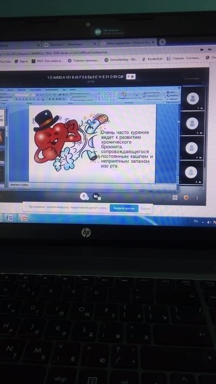Image resolution: width=216 pixels, height=384 pixels.
Task: Click the vertical scrollbar beside the slide
Action: tap(178, 144)
